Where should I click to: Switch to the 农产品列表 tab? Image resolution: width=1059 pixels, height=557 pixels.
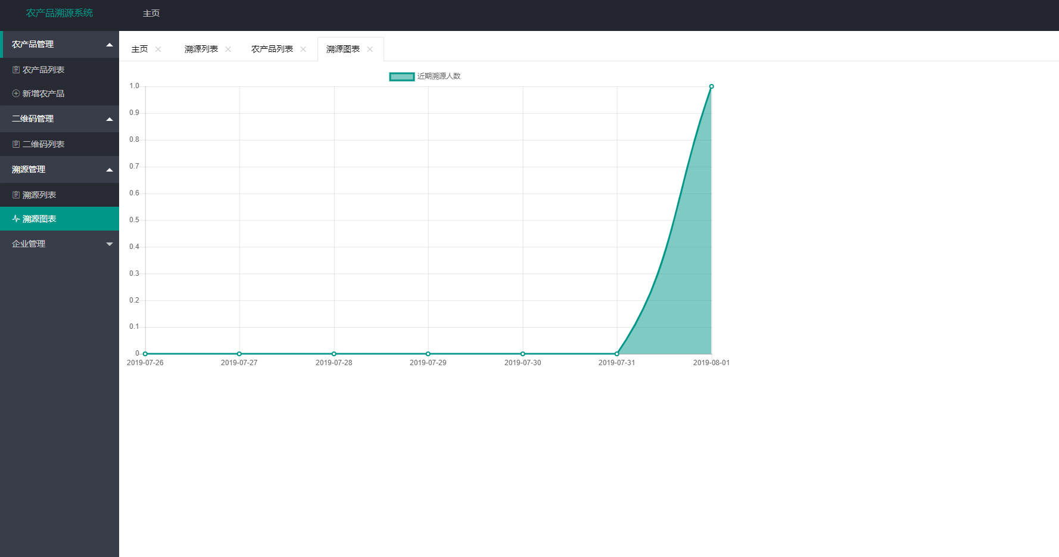pyautogui.click(x=272, y=49)
